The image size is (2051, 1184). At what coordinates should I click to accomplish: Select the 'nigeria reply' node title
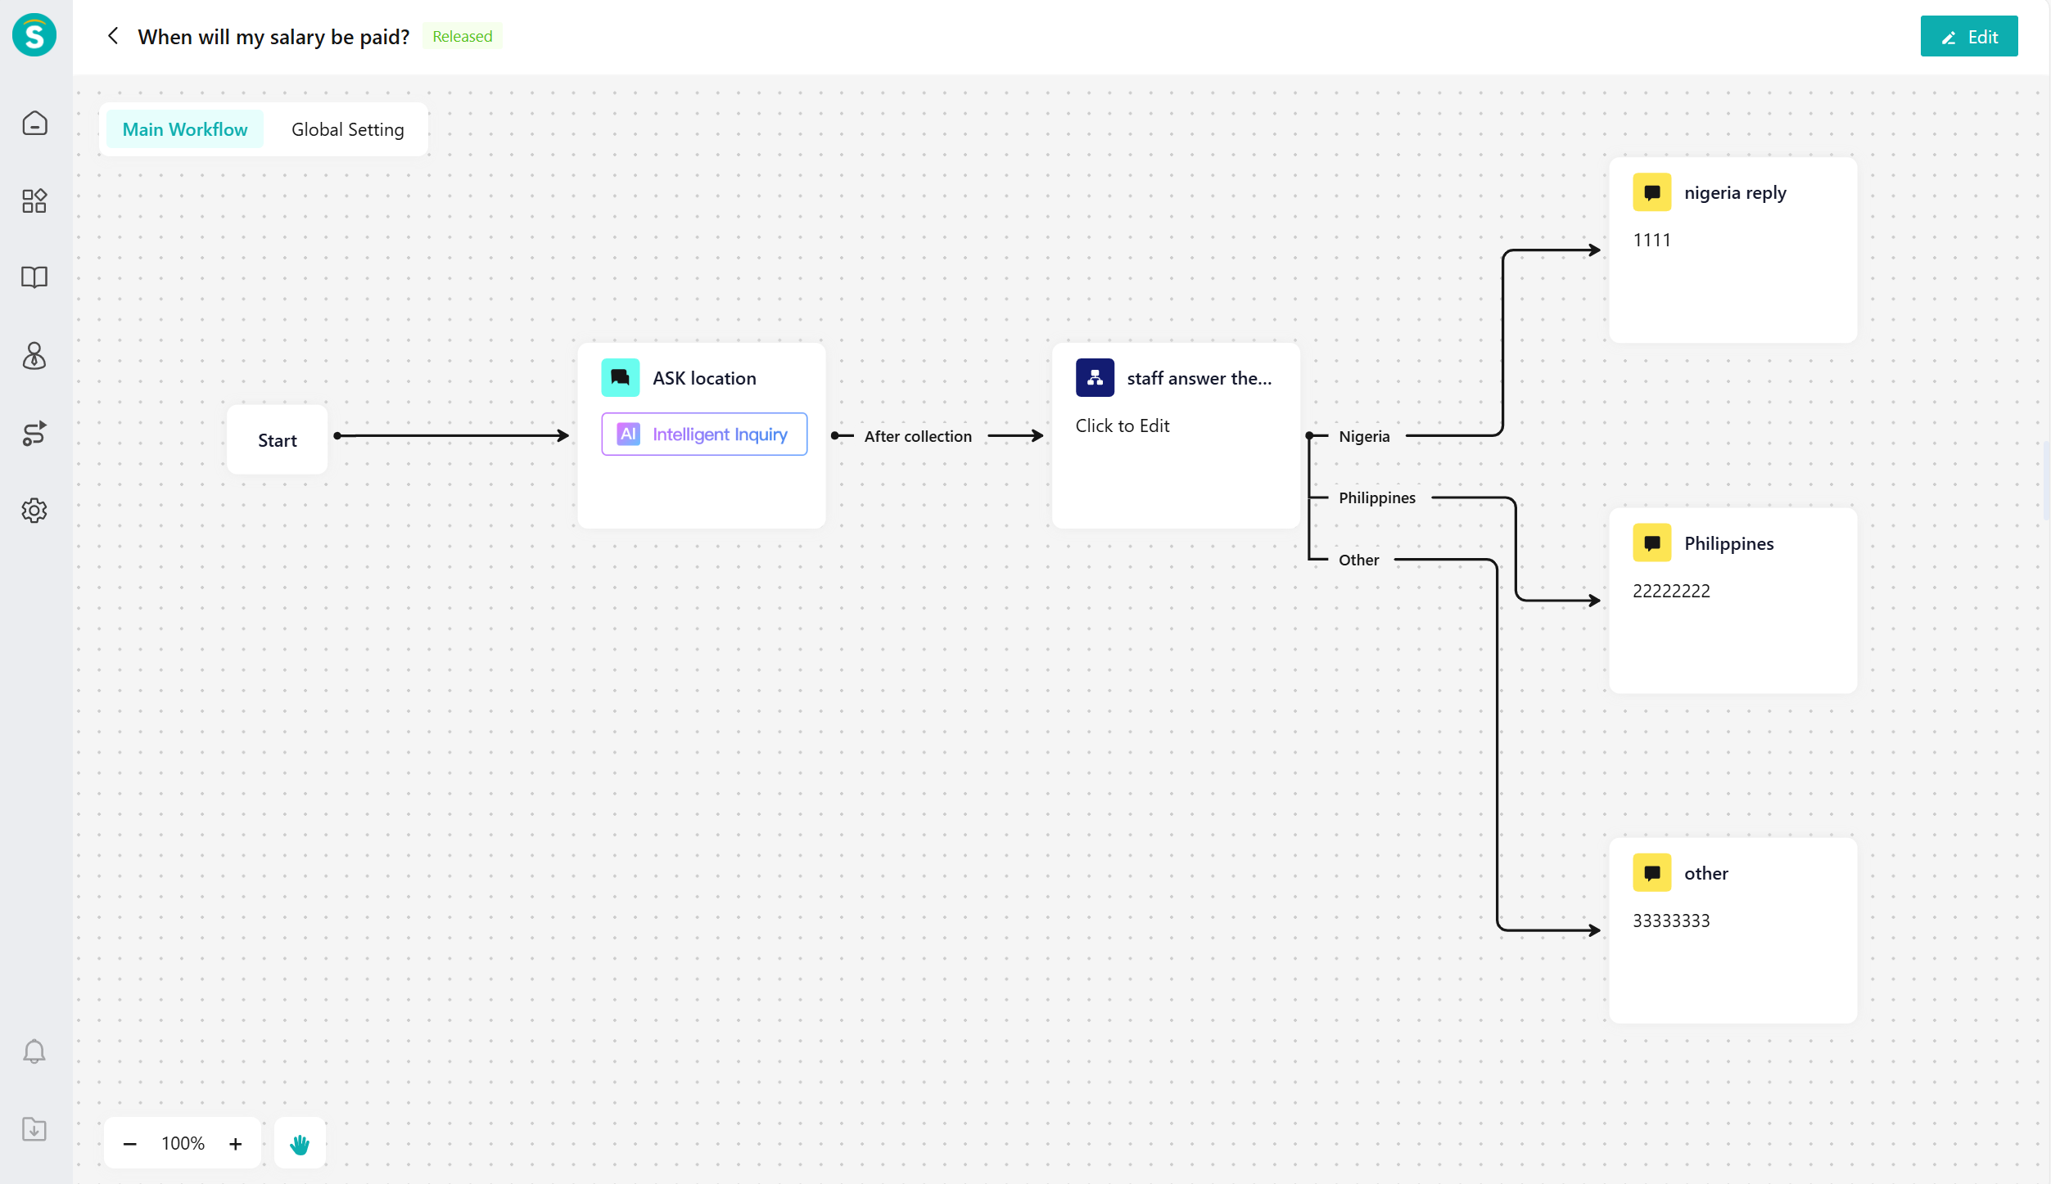coord(1735,192)
